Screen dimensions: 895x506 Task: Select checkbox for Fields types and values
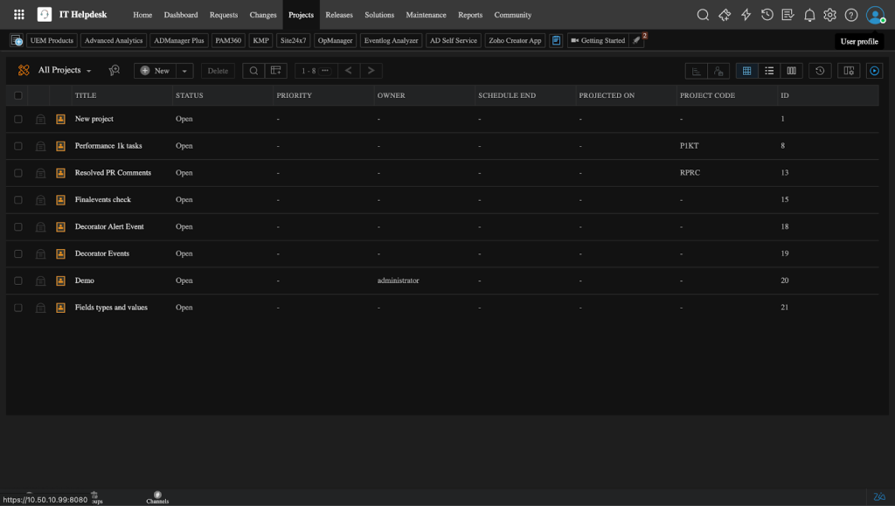[x=18, y=308]
